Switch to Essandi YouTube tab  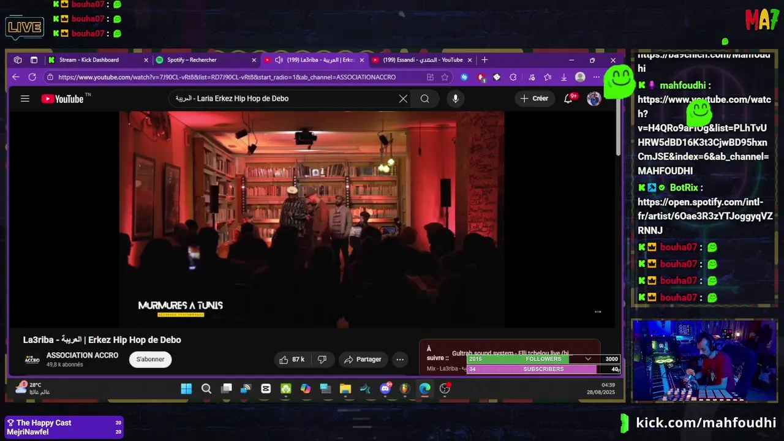[423, 60]
